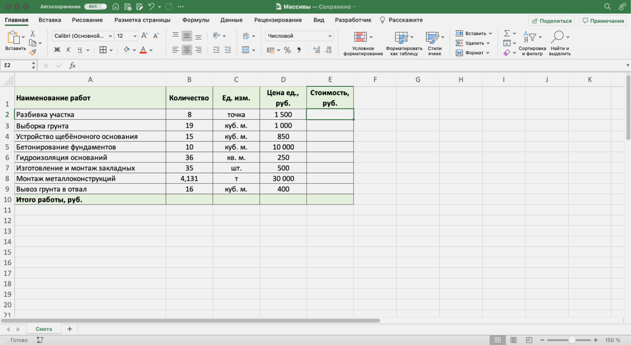The width and height of the screenshot is (631, 345).
Task: Click the AutoSum sigma icon
Action: click(507, 33)
